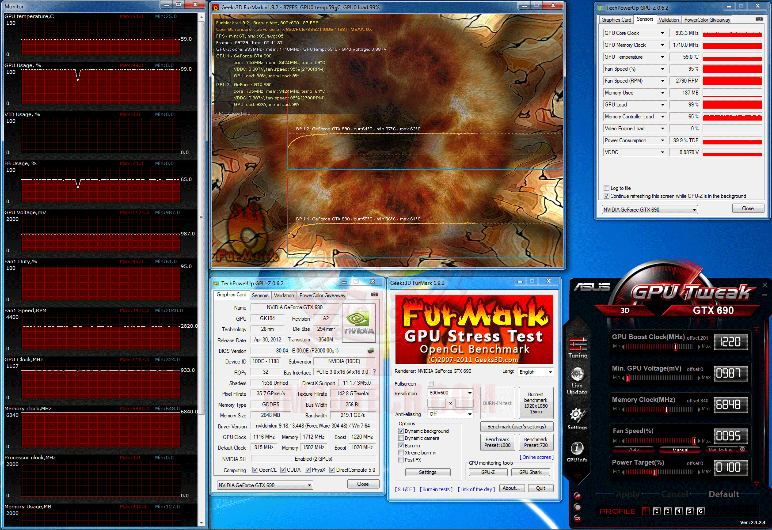Select profile slot 4 in GPU Tweak
Viewport: 772px width, 530px height.
(x=679, y=511)
